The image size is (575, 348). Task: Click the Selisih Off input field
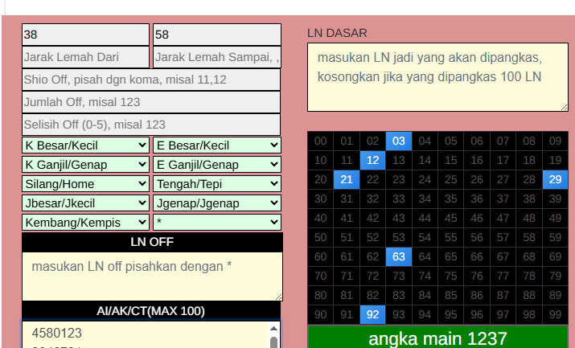[x=151, y=125]
